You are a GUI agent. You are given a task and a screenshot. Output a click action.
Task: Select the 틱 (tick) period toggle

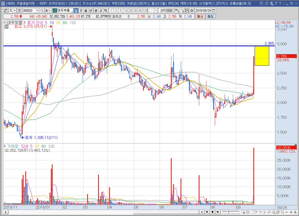coord(106,11)
